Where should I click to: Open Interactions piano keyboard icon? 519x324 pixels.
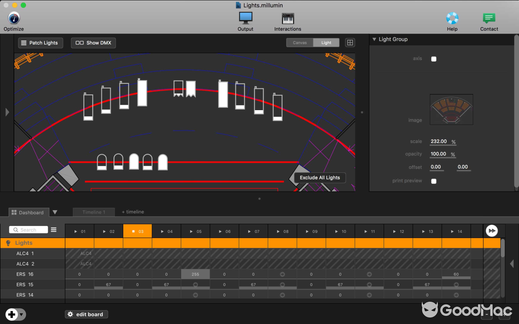[287, 18]
